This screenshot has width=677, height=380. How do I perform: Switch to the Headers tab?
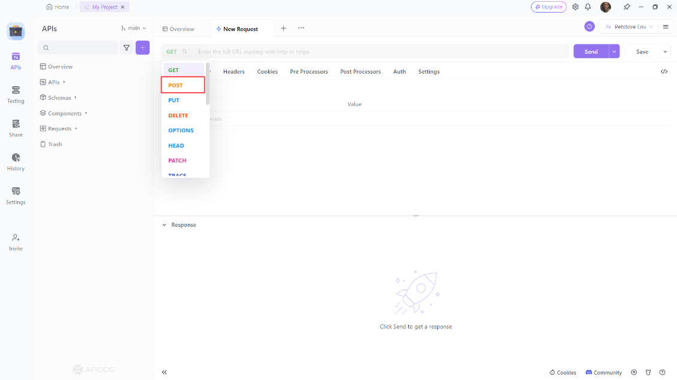point(234,72)
